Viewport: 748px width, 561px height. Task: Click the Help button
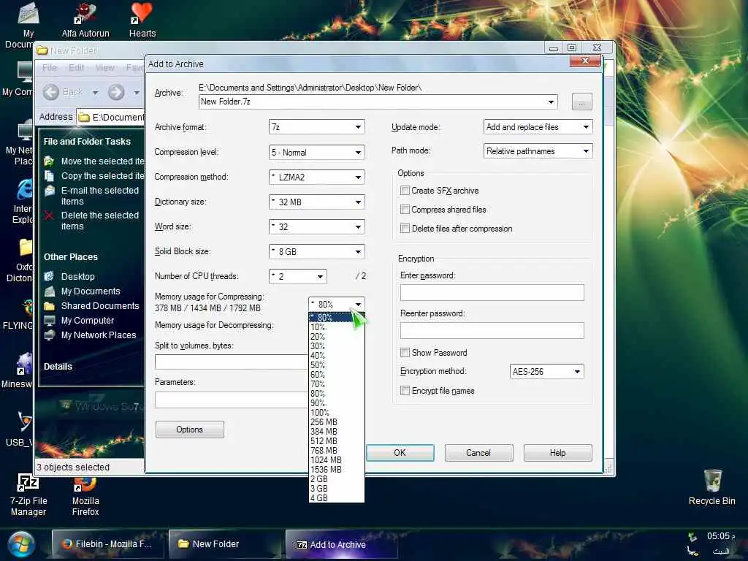pos(557,453)
